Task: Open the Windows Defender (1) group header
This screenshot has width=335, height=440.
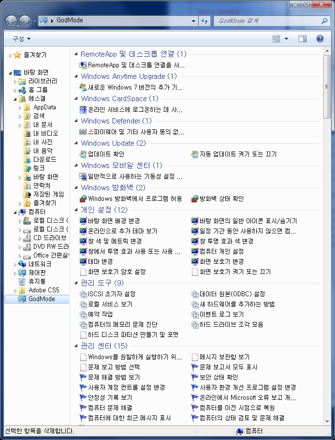Action: [116, 121]
